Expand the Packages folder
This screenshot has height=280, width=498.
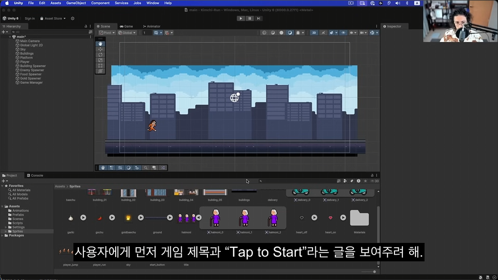coord(2,236)
